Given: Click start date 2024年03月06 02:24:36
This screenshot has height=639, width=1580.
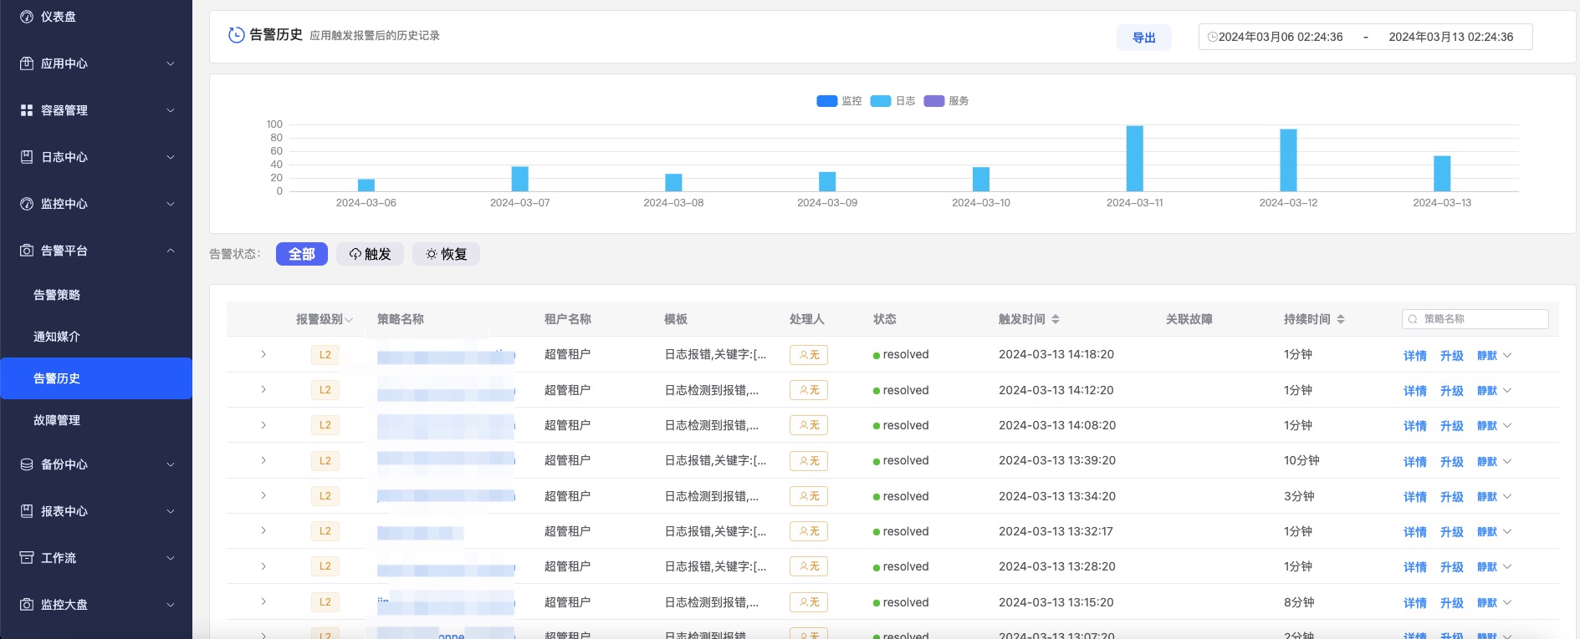Looking at the screenshot, I should pyautogui.click(x=1281, y=37).
